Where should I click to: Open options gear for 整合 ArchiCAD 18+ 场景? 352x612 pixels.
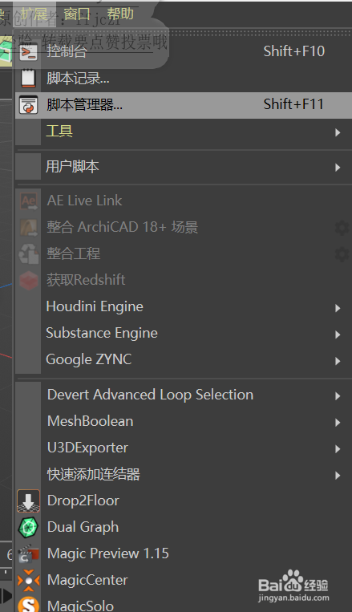coord(342,228)
